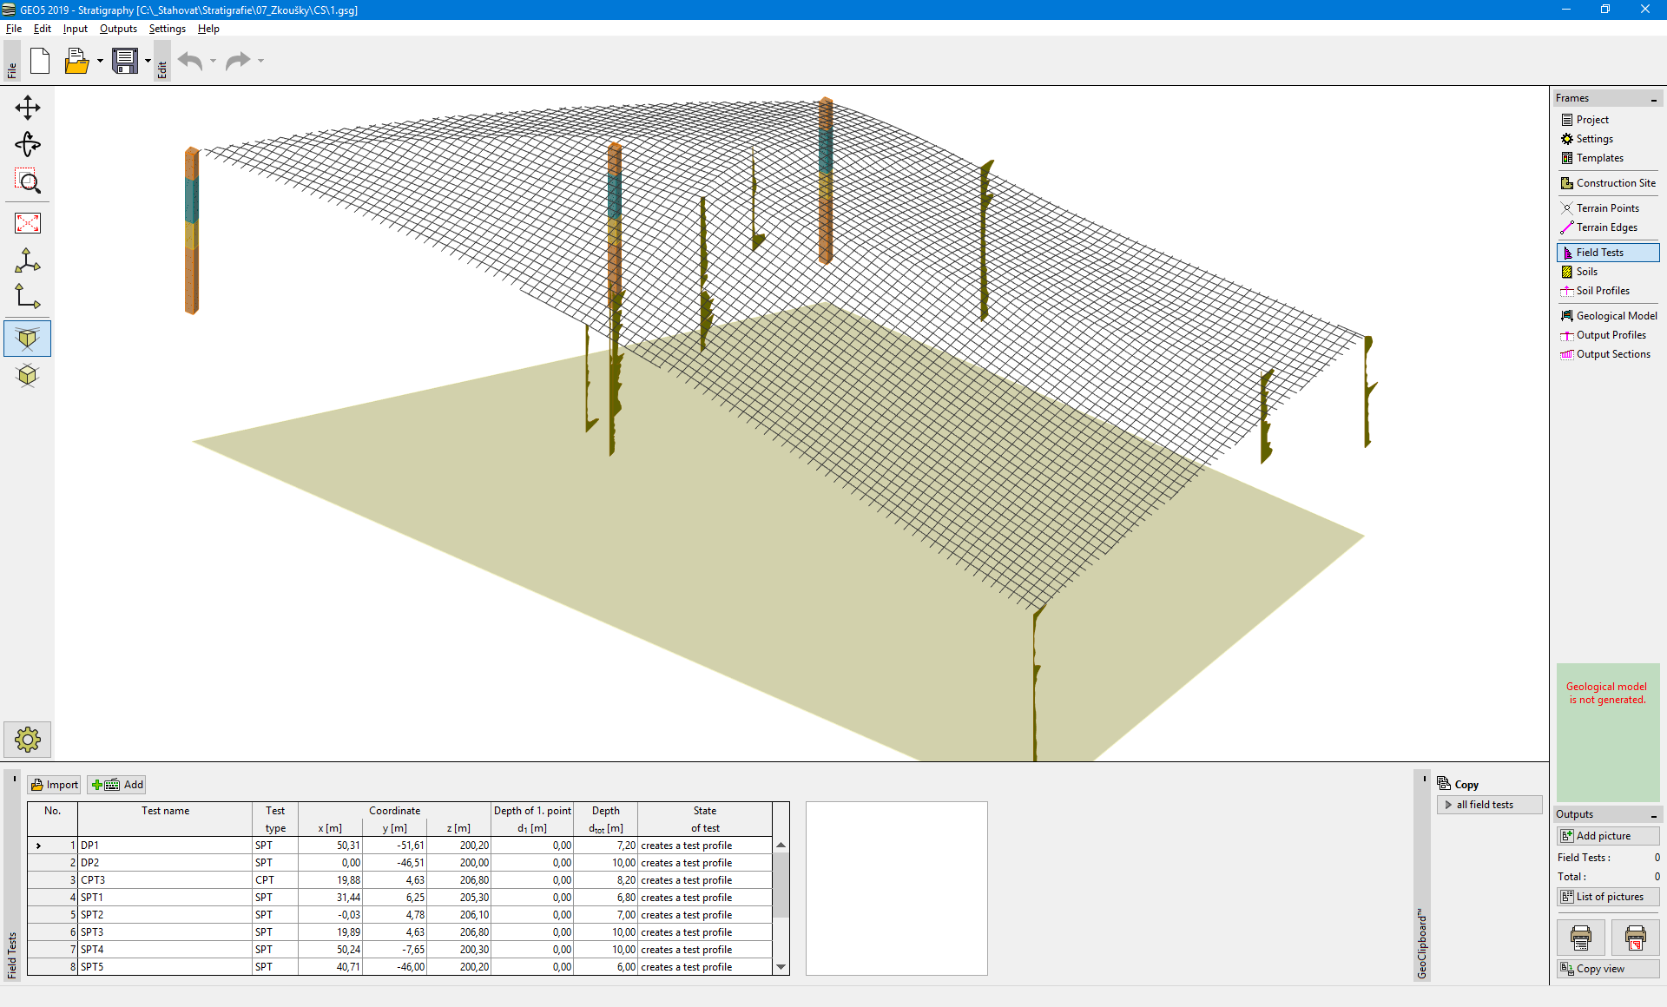Click the zoom tool icon
Screen dimensions: 1667x1007
(28, 183)
